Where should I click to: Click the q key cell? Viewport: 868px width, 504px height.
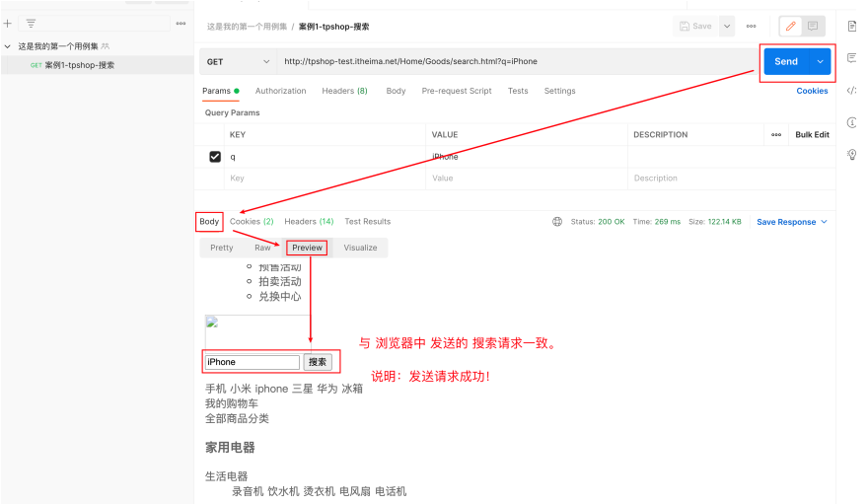tap(325, 157)
